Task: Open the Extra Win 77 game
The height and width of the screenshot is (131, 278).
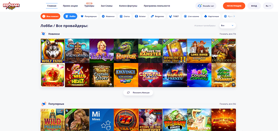Action: tap(126, 120)
